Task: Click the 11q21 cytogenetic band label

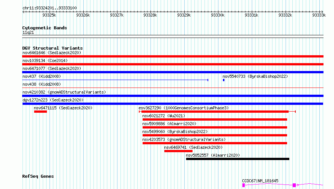Action: tap(28, 33)
